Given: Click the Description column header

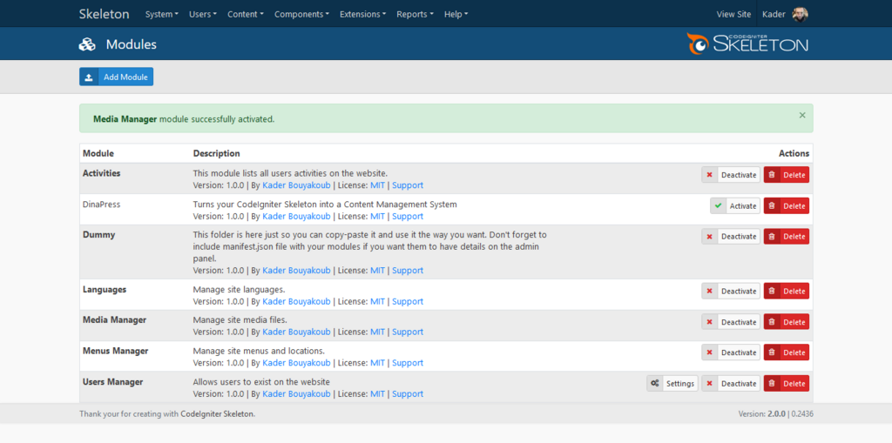Looking at the screenshot, I should 217,153.
